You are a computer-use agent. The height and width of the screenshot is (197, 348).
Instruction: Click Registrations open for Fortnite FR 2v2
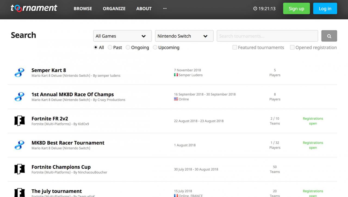(313, 121)
